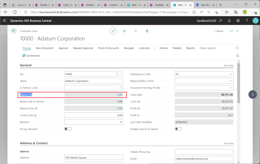Open the New Document menu

tap(45, 48)
